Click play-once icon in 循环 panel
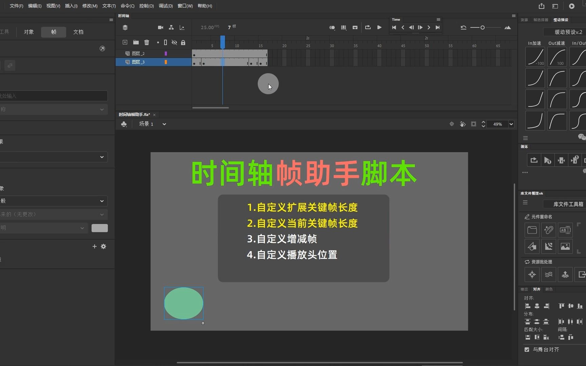The image size is (586, 366). (547, 160)
